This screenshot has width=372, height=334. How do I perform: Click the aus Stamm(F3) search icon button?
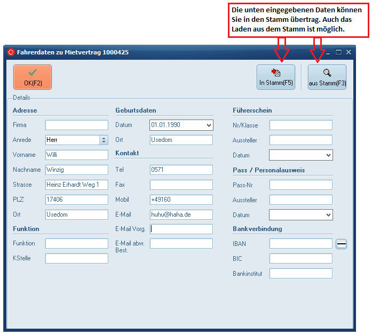click(327, 77)
